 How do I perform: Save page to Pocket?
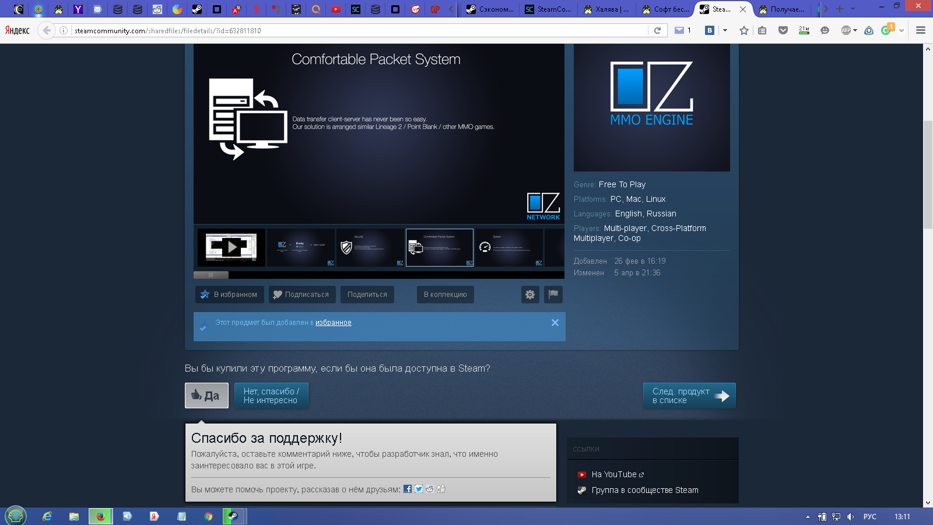pos(783,30)
